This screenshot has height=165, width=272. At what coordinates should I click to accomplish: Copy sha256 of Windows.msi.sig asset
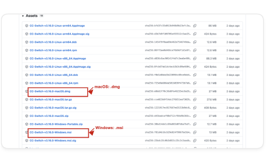[x=195, y=140]
